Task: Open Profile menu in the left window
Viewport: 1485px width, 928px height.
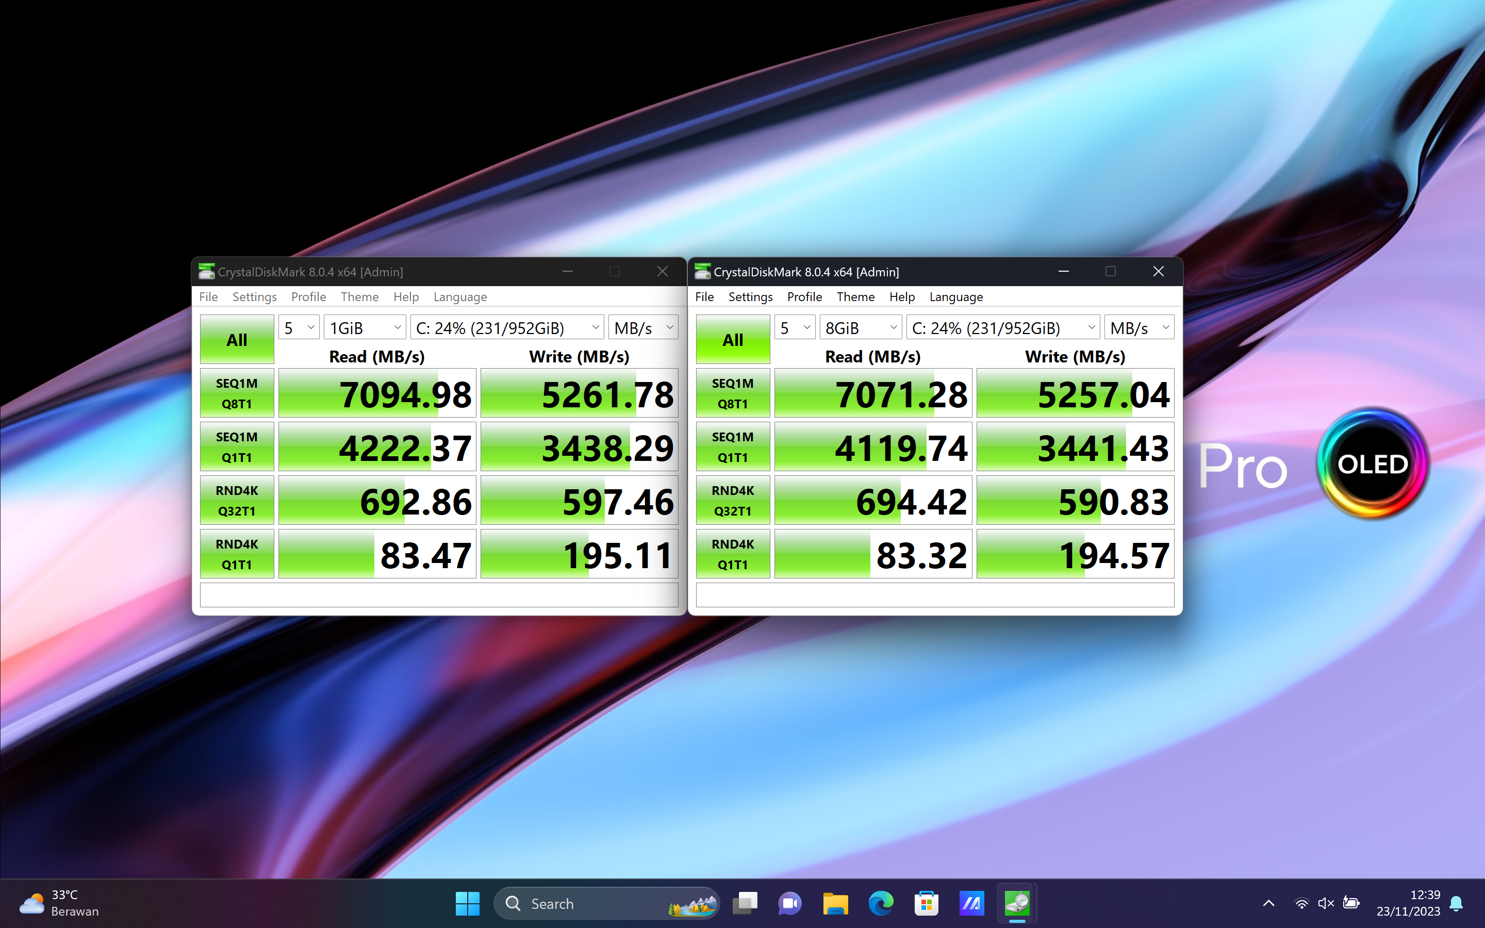Action: pyautogui.click(x=308, y=297)
